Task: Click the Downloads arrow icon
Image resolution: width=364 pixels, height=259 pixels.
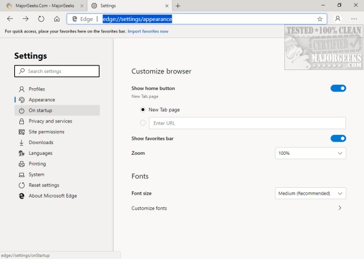Action: click(x=22, y=143)
